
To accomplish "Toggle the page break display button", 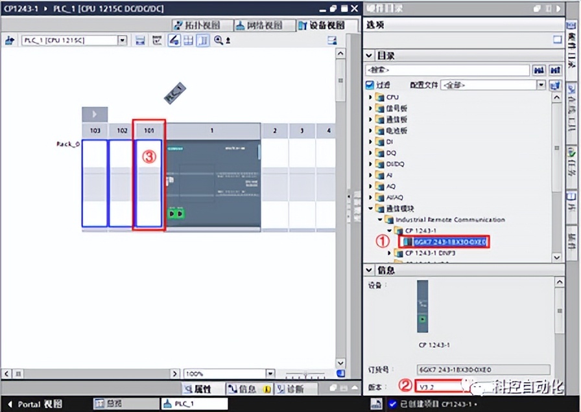I will pyautogui.click(x=203, y=40).
